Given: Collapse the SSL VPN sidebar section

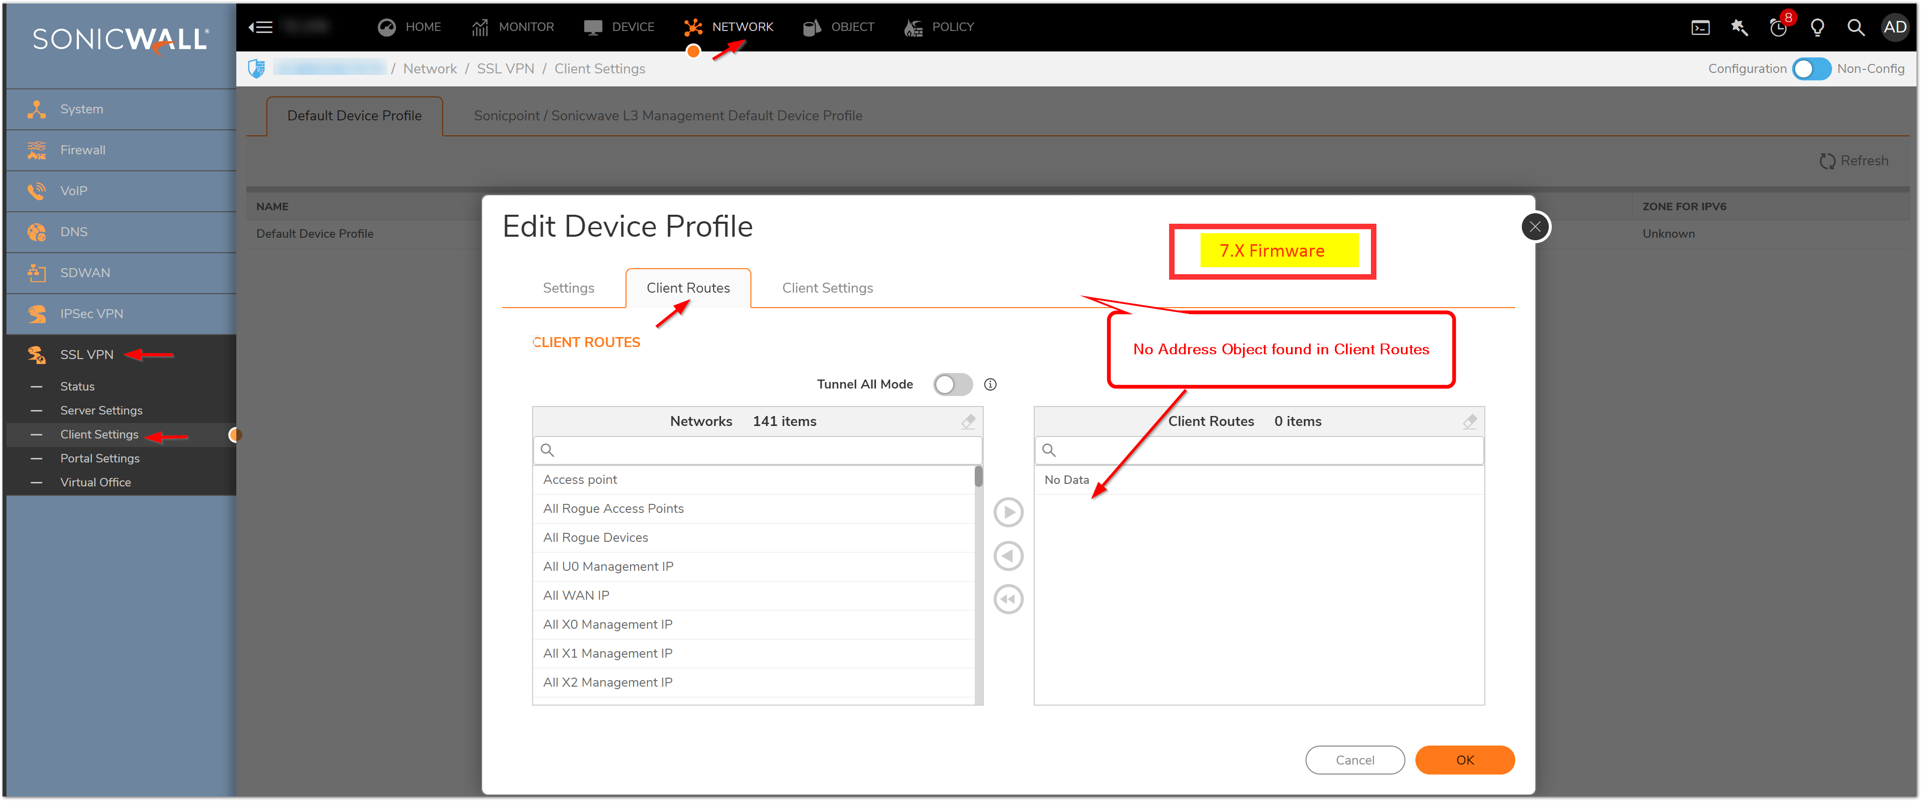Looking at the screenshot, I should (x=86, y=355).
